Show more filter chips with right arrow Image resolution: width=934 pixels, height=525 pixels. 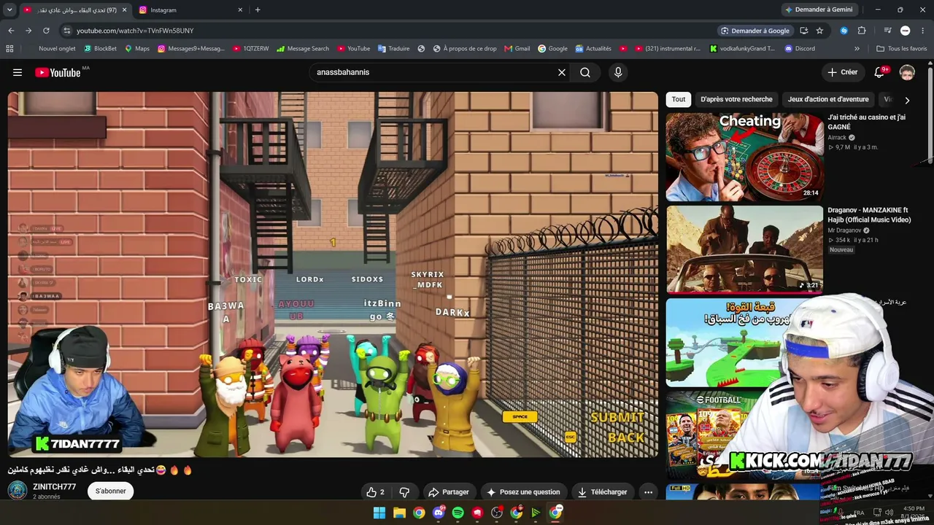(907, 100)
